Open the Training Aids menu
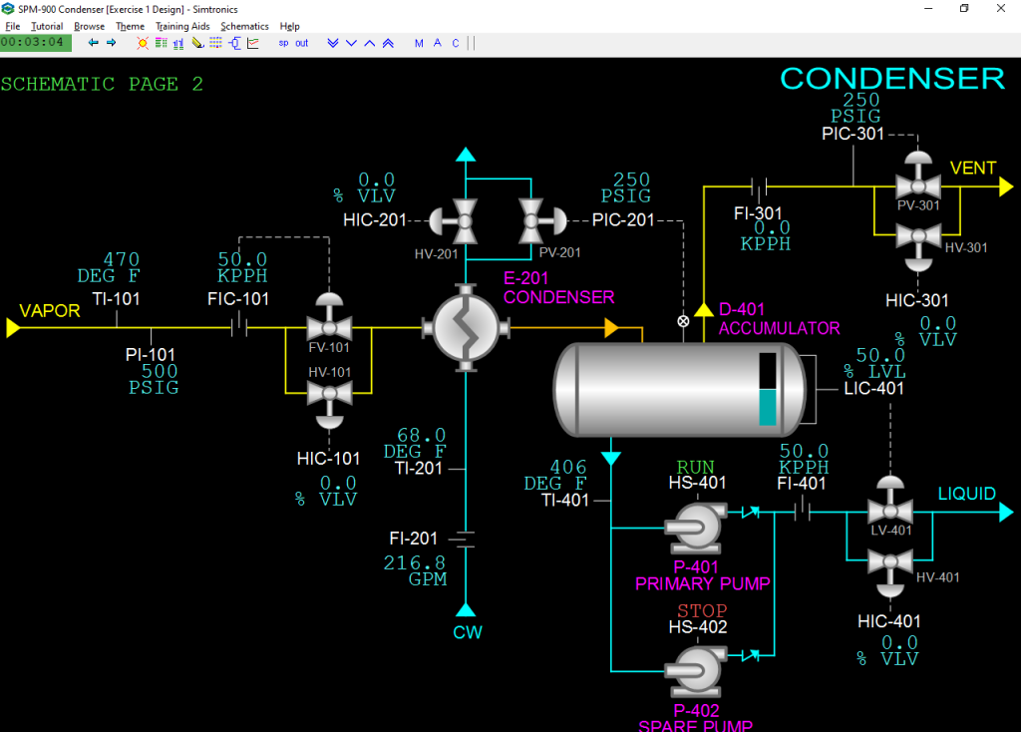The image size is (1021, 732). click(x=182, y=26)
